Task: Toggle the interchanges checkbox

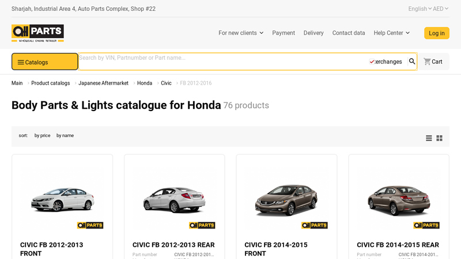Action: point(372,62)
